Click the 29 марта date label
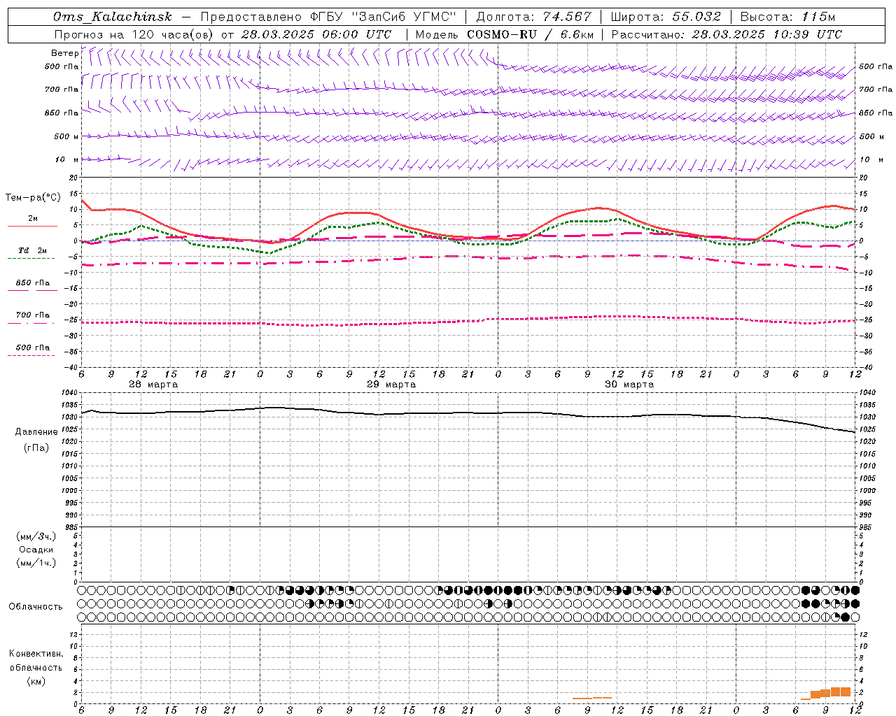896x716 pixels. click(391, 385)
